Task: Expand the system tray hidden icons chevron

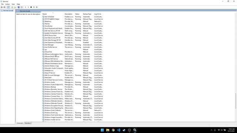Action: point(211,130)
